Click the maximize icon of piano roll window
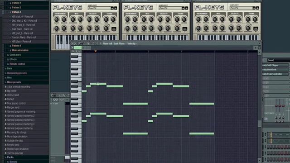290x163 pixels. (x=259, y=48)
